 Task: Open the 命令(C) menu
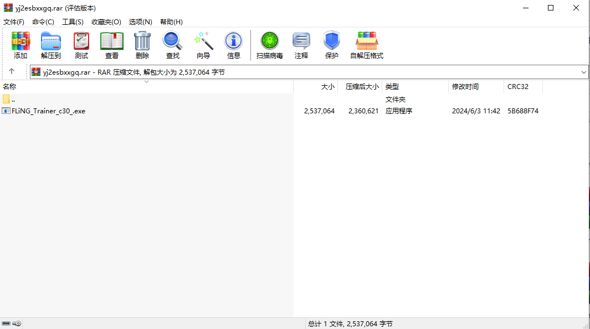click(x=43, y=22)
